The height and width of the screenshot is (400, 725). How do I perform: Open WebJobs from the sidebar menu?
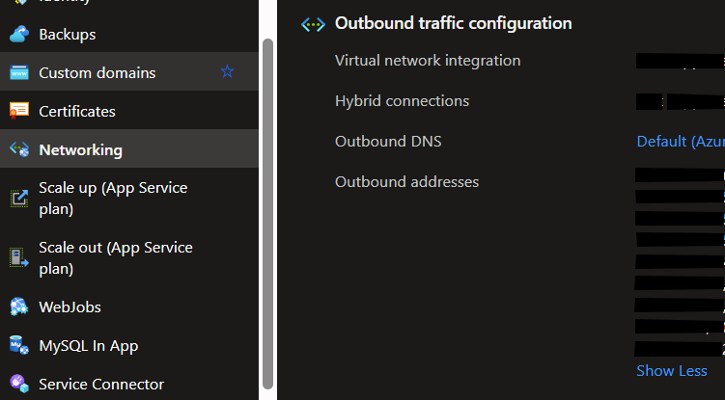click(x=70, y=307)
